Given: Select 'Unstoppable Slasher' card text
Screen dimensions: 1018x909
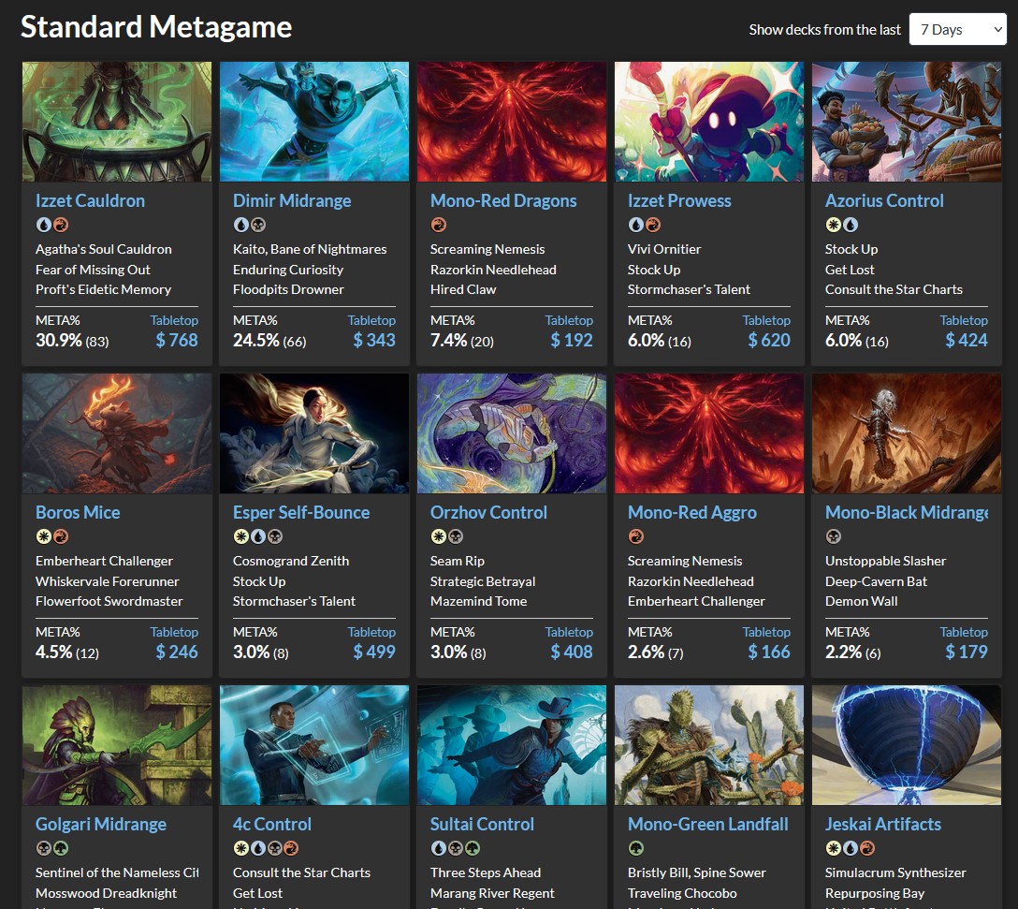Looking at the screenshot, I should pos(885,561).
